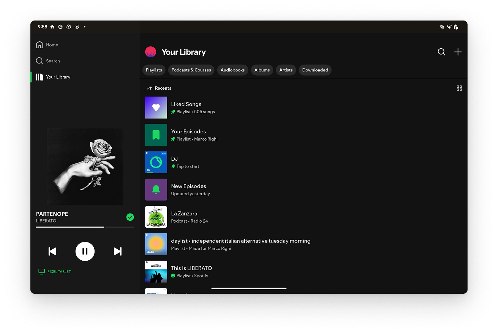Select the "Your Episodes" title
The width and height of the screenshot is (498, 334).
tap(188, 131)
